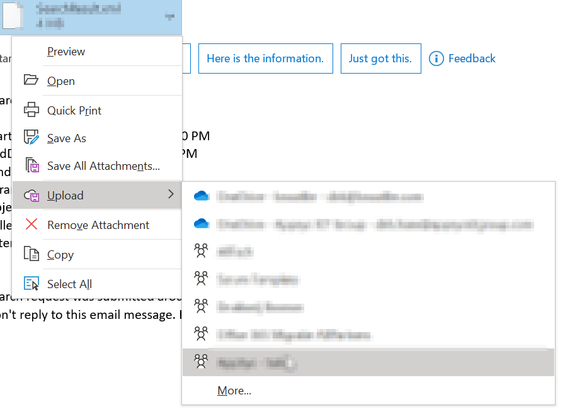Click the Save All Attachments stacked-pages icon

pos(31,166)
